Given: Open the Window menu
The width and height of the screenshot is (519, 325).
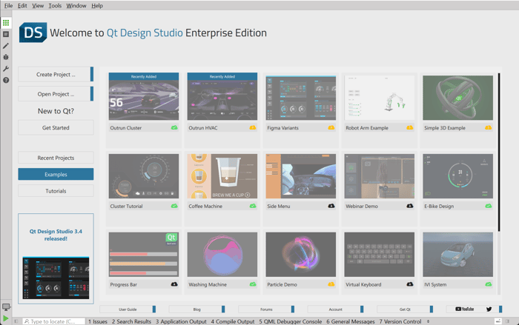Looking at the screenshot, I should (76, 5).
